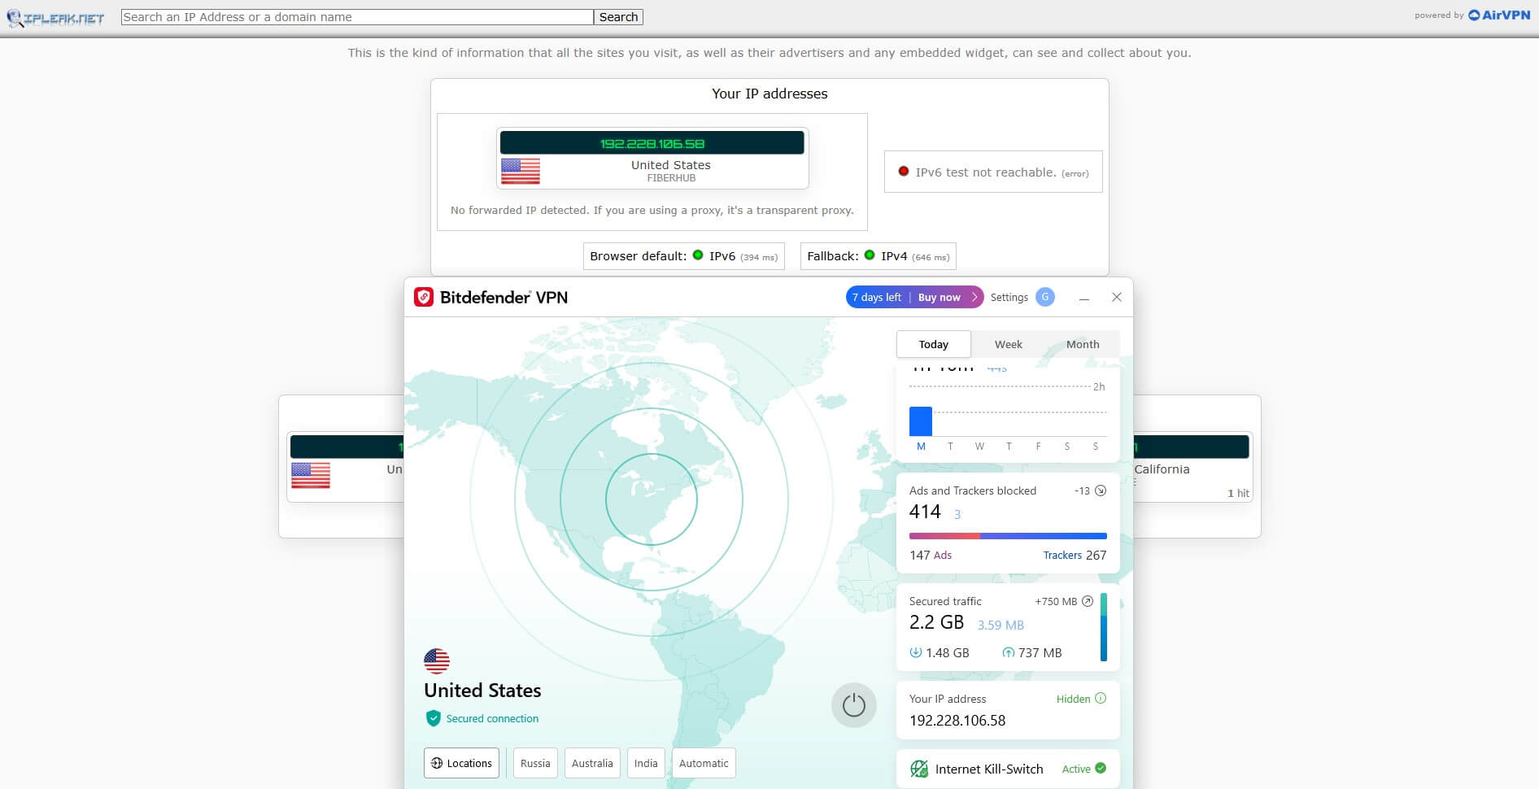Screen dimensions: 1539x789
Task: Switch to the Week tab
Action: pos(1008,344)
